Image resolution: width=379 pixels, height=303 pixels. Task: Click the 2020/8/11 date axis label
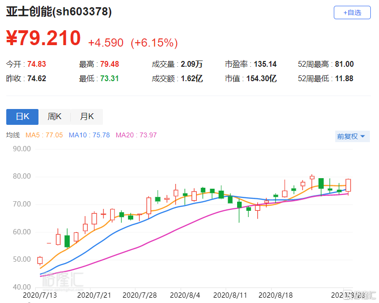coord(230,295)
